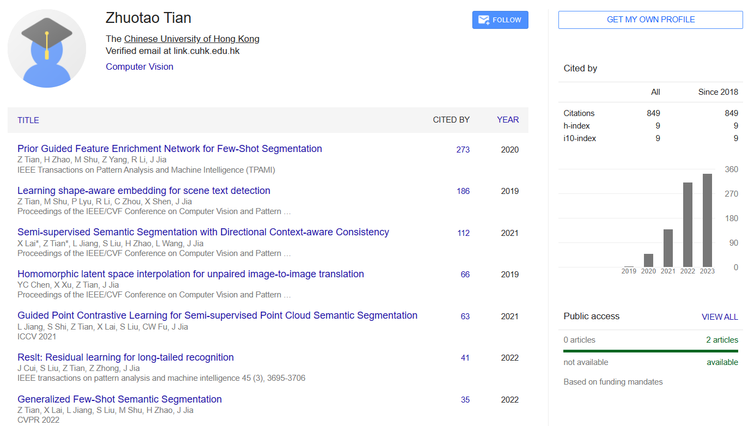
Task: Click the Chinese University of Hong Kong link
Action: click(x=192, y=39)
